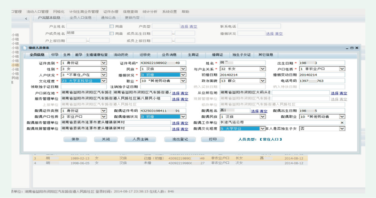Open the 本人是否独生子女 dropdown
The image size is (376, 198).
tap(342, 129)
